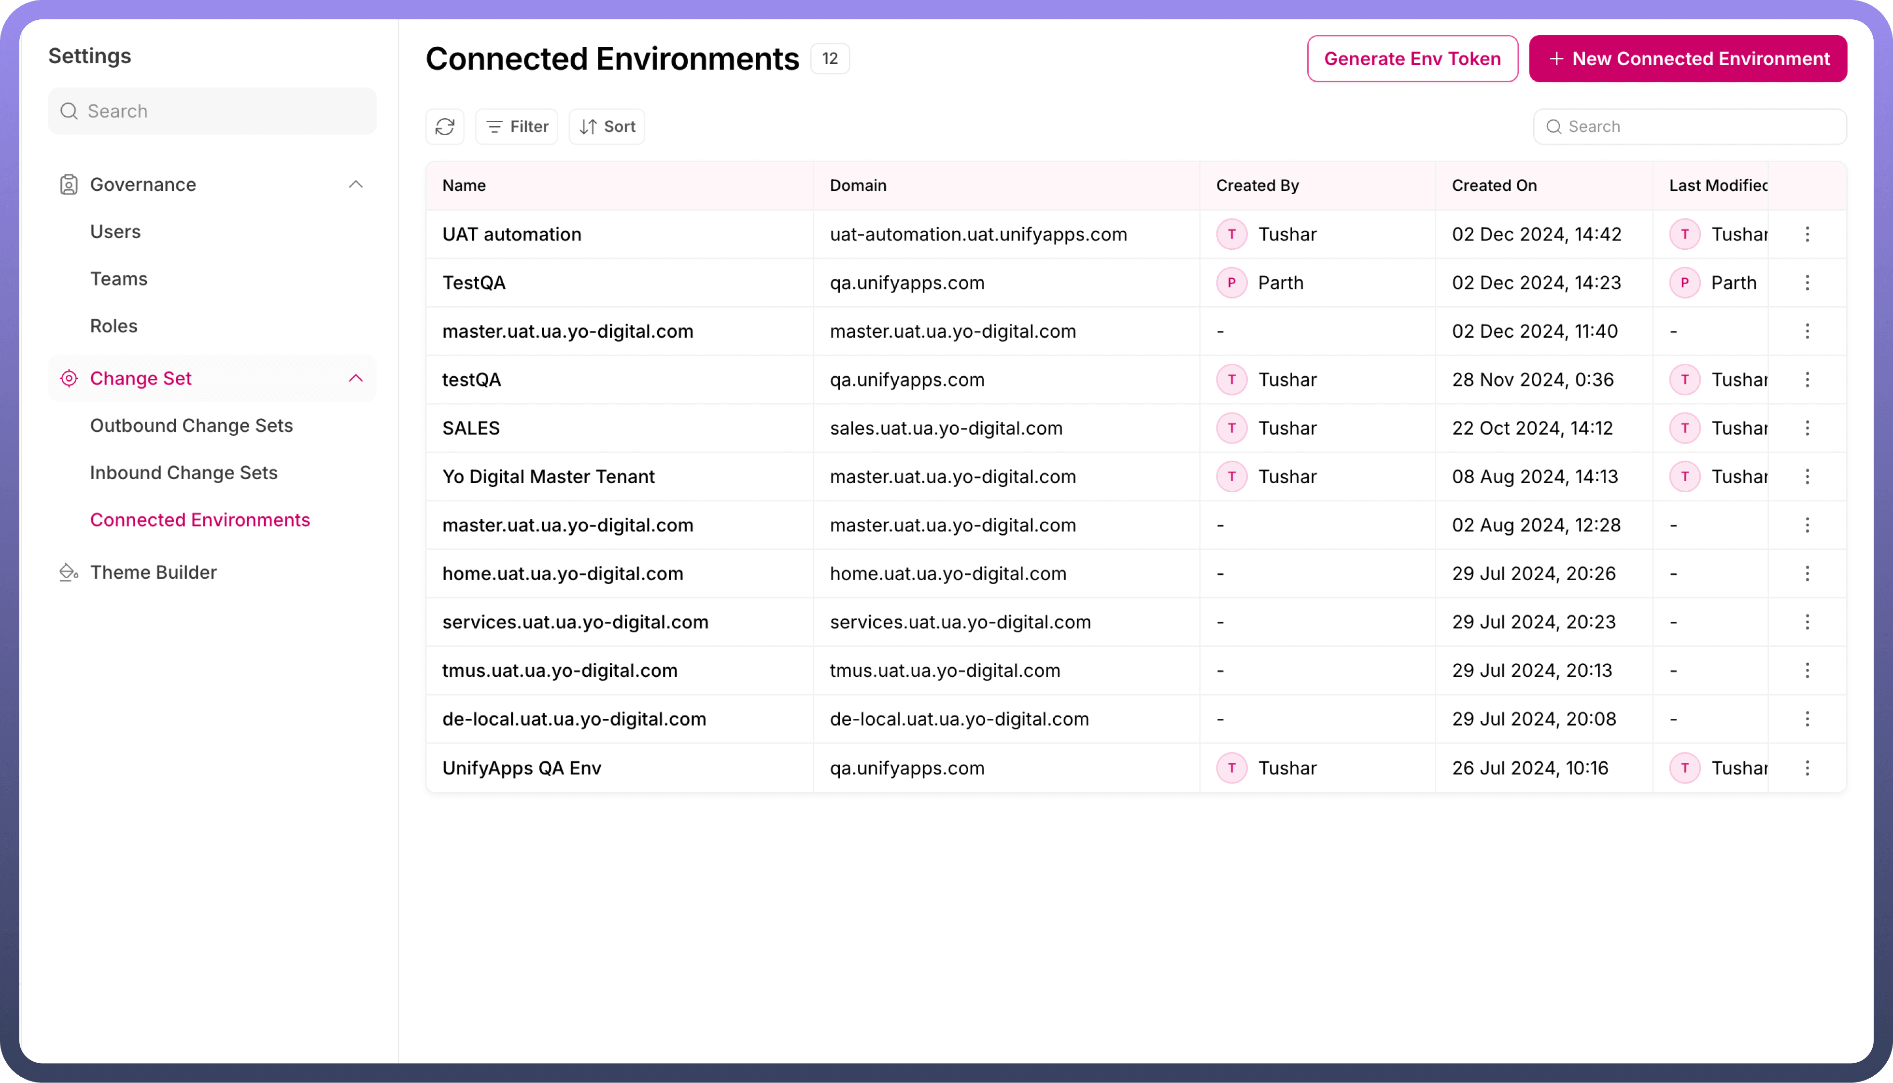
Task: Click three-dot menu for Yo Digital Master Tenant
Action: 1807,477
